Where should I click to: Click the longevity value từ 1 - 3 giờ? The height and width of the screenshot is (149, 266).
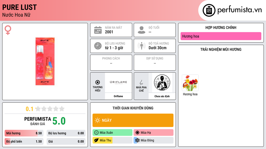(x=114, y=48)
